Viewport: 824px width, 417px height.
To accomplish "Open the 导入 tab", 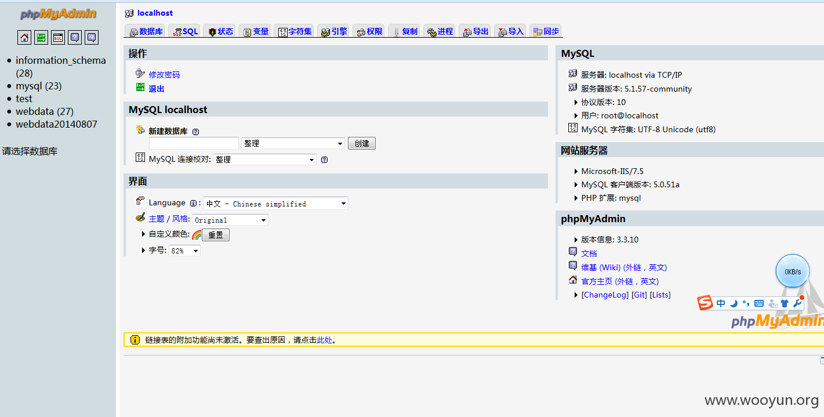I will click(511, 31).
